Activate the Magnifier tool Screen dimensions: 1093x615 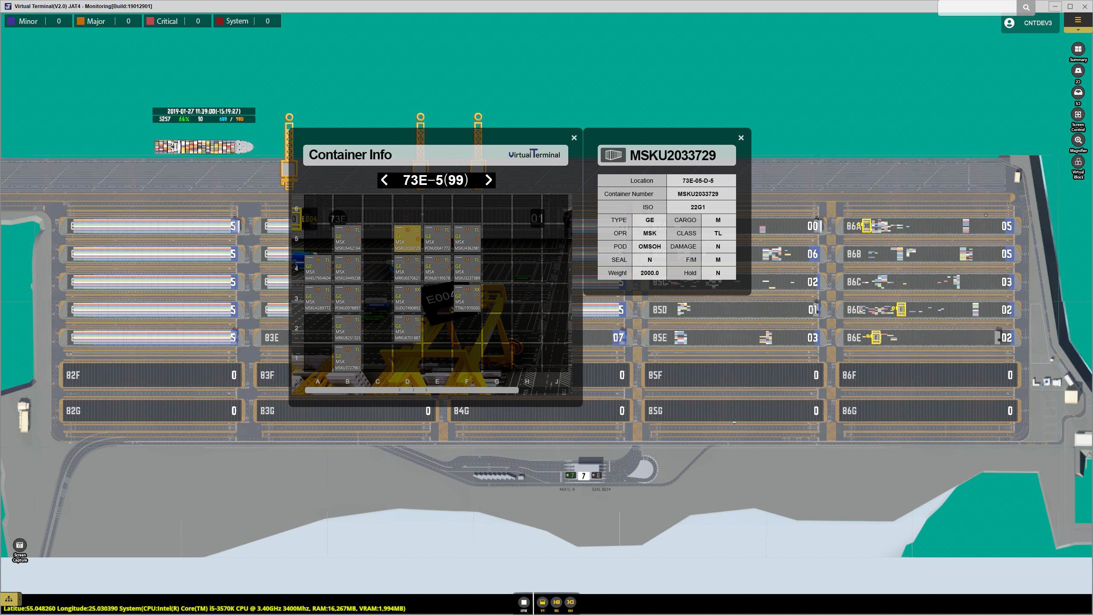pos(1078,140)
